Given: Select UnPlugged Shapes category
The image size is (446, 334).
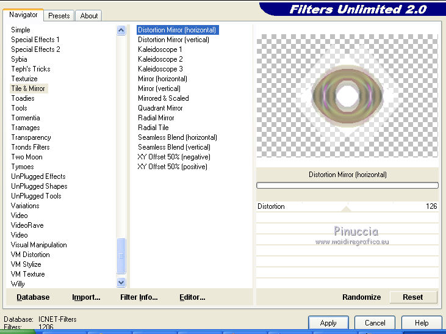Looking at the screenshot, I should click(39, 186).
